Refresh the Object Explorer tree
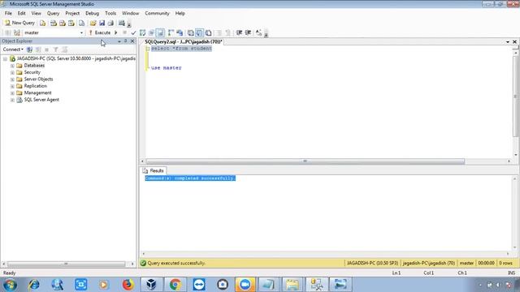The height and width of the screenshot is (292, 520). coord(65,49)
